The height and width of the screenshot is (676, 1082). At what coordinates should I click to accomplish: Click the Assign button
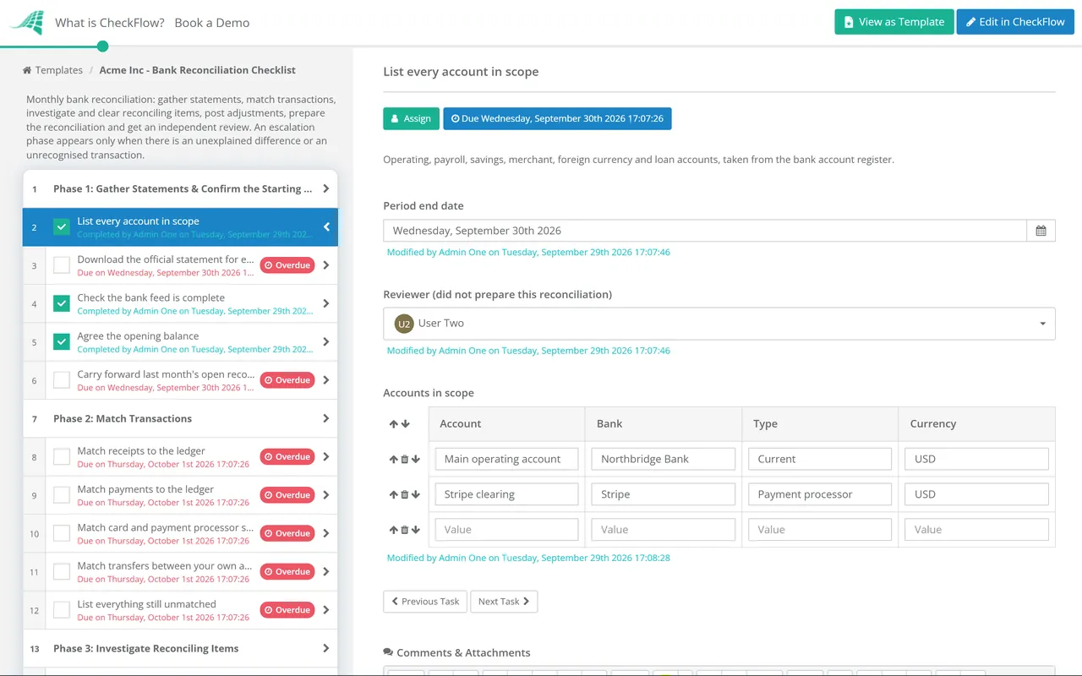click(411, 119)
